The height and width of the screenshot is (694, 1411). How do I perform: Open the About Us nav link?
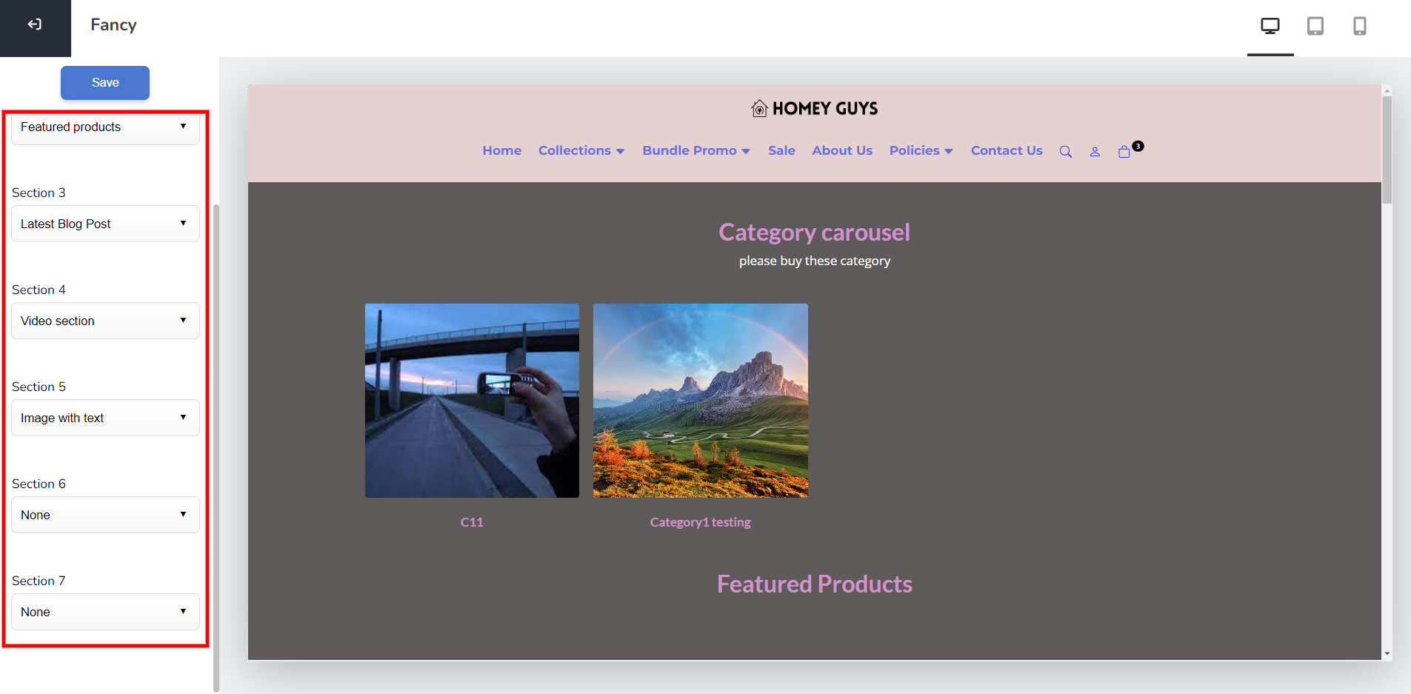(842, 150)
